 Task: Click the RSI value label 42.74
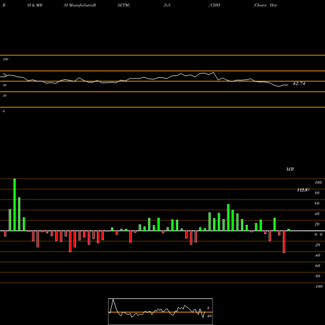[299, 84]
